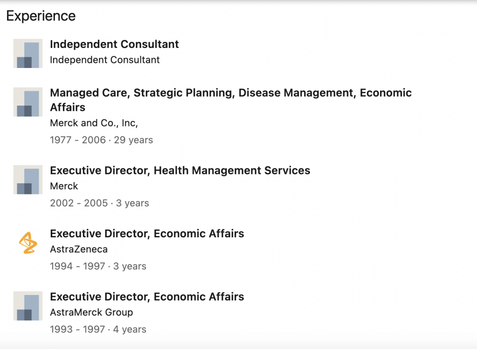The image size is (477, 349).
Task: Click the Merck Health Management Services logo
Action: 28,180
